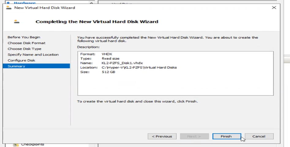This screenshot has height=147, width=290.
Task: Go to the Before You Begin step
Action: tap(24, 37)
